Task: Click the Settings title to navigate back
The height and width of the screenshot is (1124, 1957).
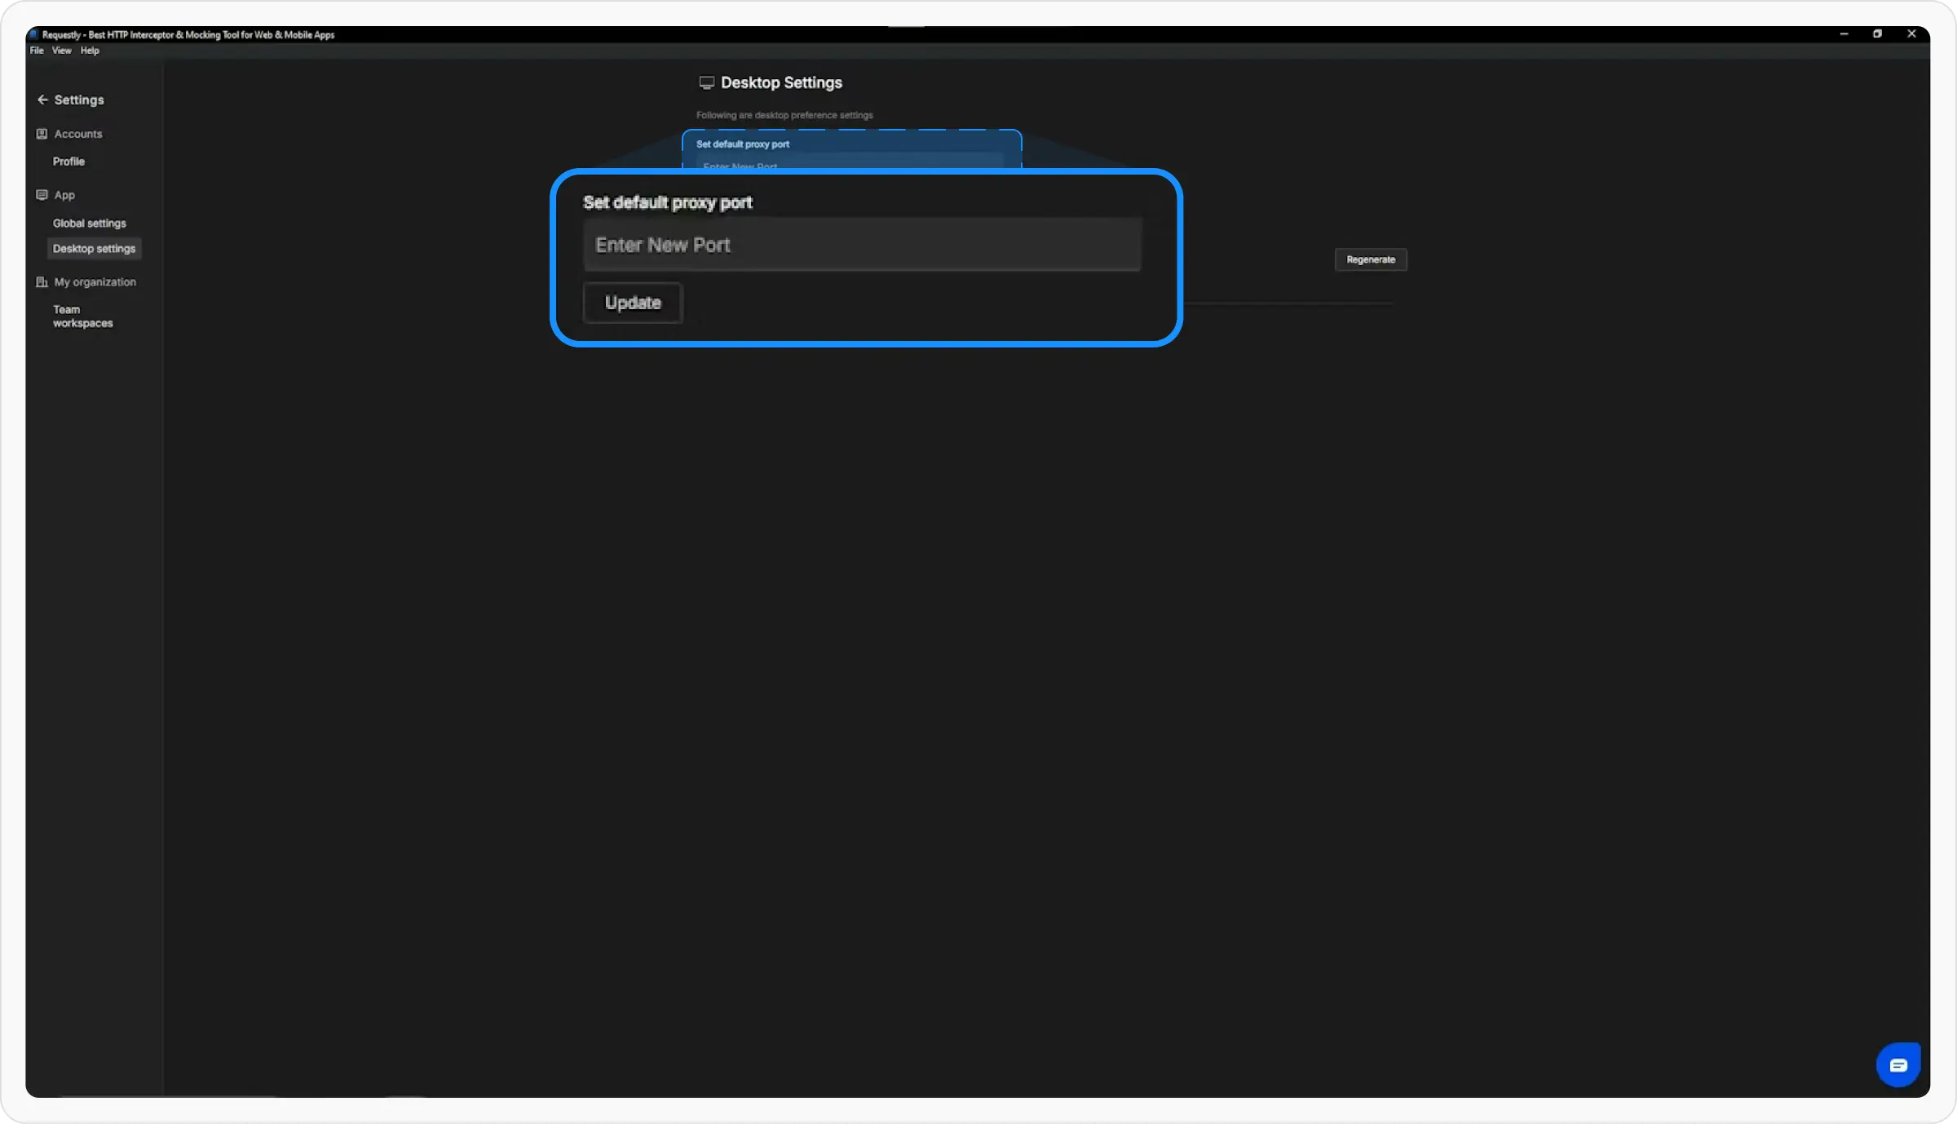Action: coord(78,99)
